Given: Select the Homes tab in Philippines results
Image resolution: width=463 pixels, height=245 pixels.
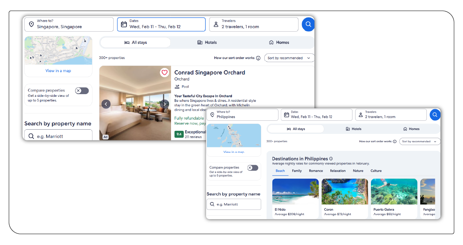Looking at the screenshot, I should [411, 129].
